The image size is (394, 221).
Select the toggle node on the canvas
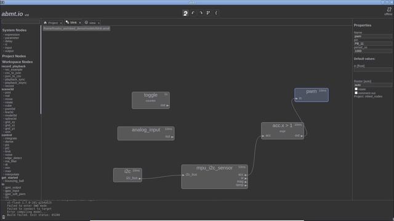[x=151, y=100]
